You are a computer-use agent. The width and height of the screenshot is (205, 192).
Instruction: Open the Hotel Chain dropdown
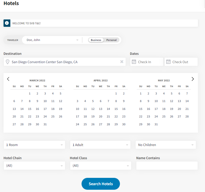tap(34, 166)
